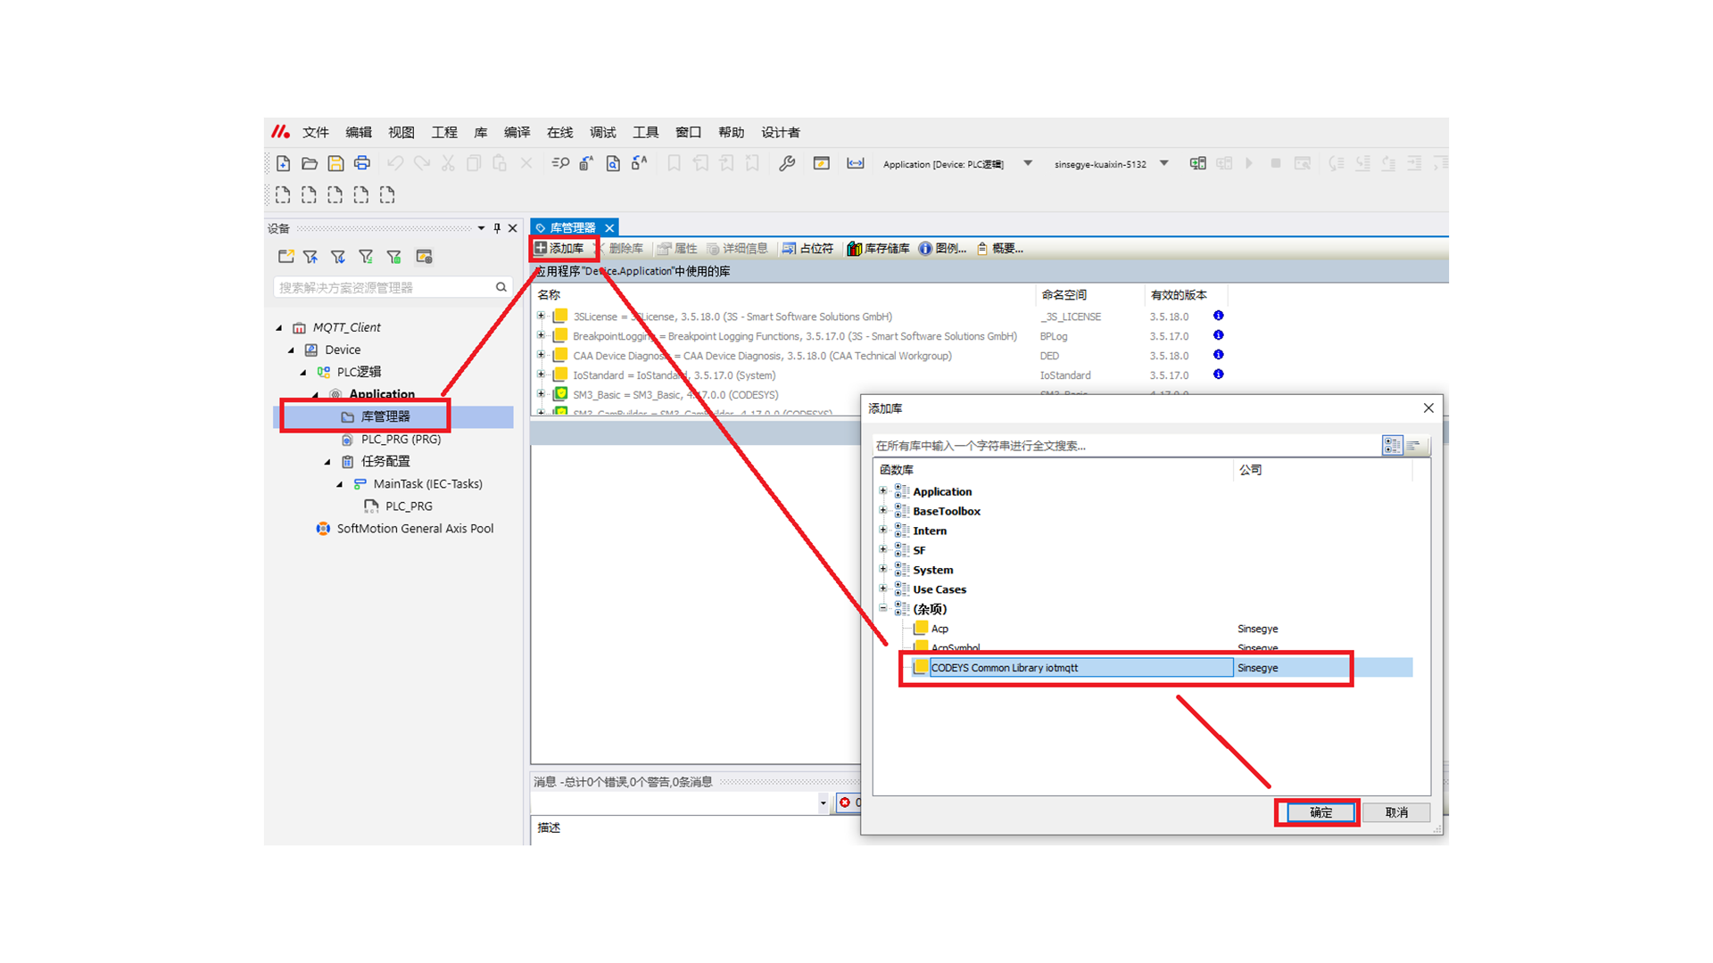Expand the 3SLicense library row
Image resolution: width=1713 pixels, height=963 pixels.
point(541,316)
